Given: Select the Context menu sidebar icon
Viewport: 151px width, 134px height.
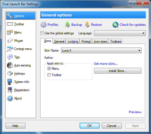Looking at the screenshot, I should pyautogui.click(x=10, y=49).
